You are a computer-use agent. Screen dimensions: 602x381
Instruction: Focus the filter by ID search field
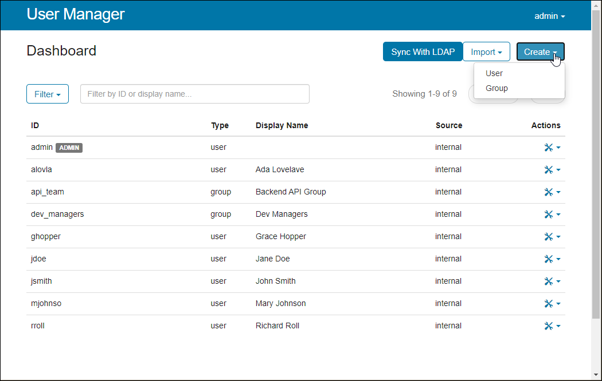pos(195,94)
